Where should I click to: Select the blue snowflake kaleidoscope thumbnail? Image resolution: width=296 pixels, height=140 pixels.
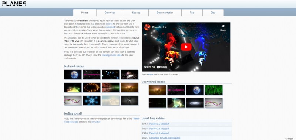(92, 100)
